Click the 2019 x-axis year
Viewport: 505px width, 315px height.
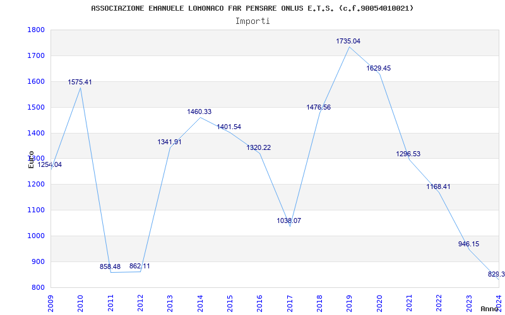(x=350, y=303)
